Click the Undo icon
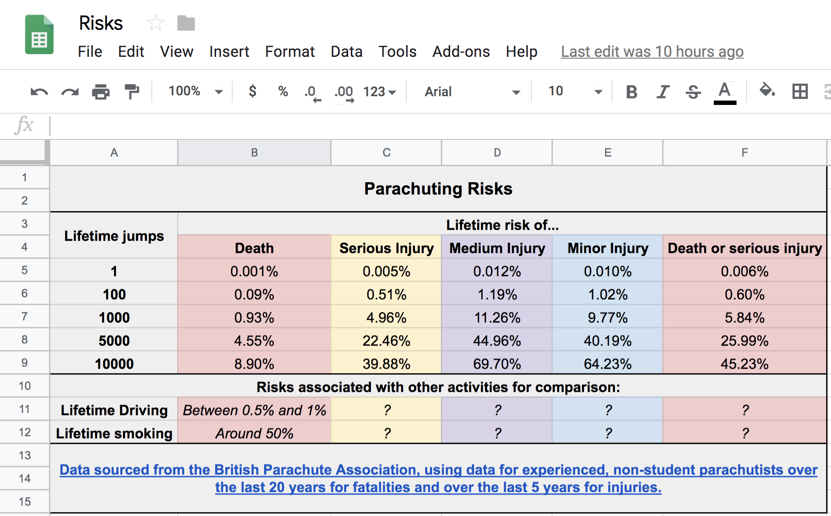Screen dimensions: 831x516 pos(38,91)
